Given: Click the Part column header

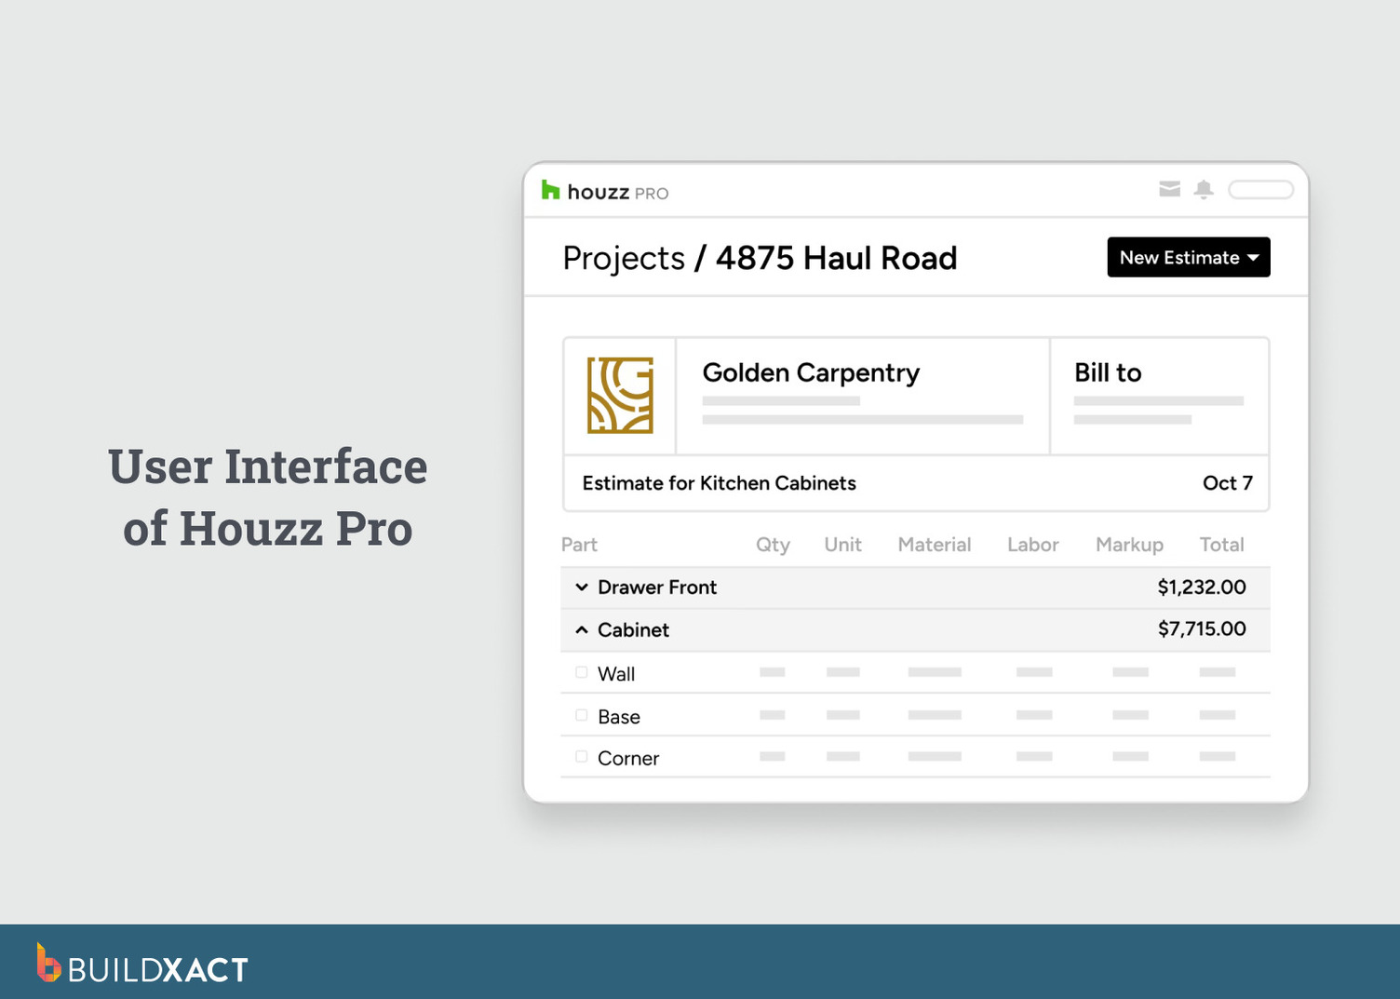Looking at the screenshot, I should (x=579, y=545).
